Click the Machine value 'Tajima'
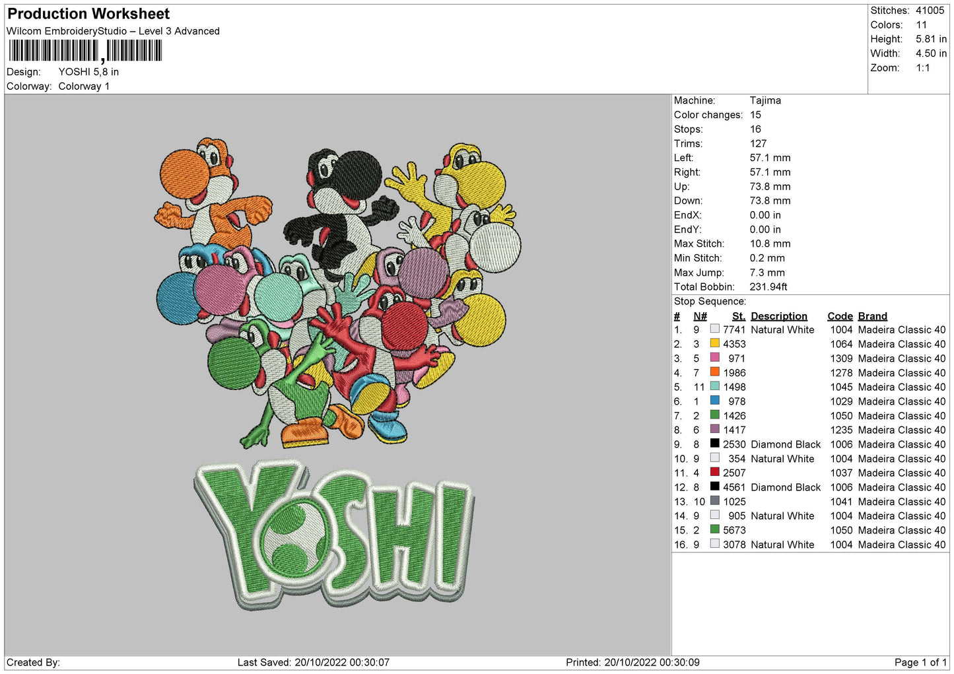Image resolution: width=954 pixels, height=674 pixels. coord(765,100)
